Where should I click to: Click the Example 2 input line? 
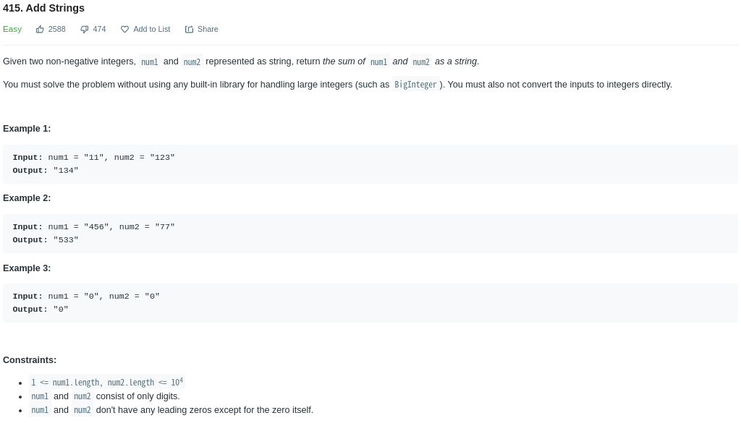pyautogui.click(x=93, y=226)
